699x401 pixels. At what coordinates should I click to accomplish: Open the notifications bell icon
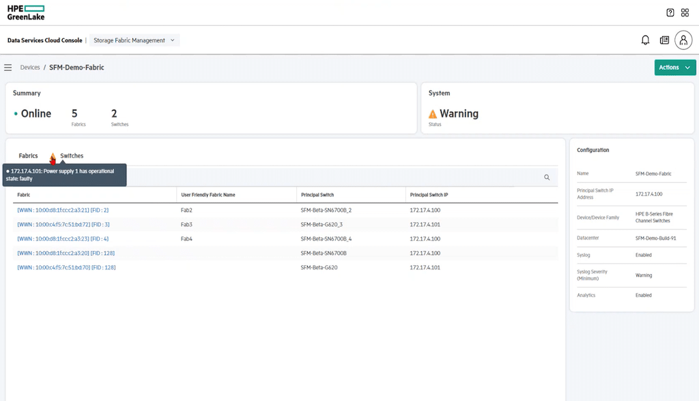645,40
